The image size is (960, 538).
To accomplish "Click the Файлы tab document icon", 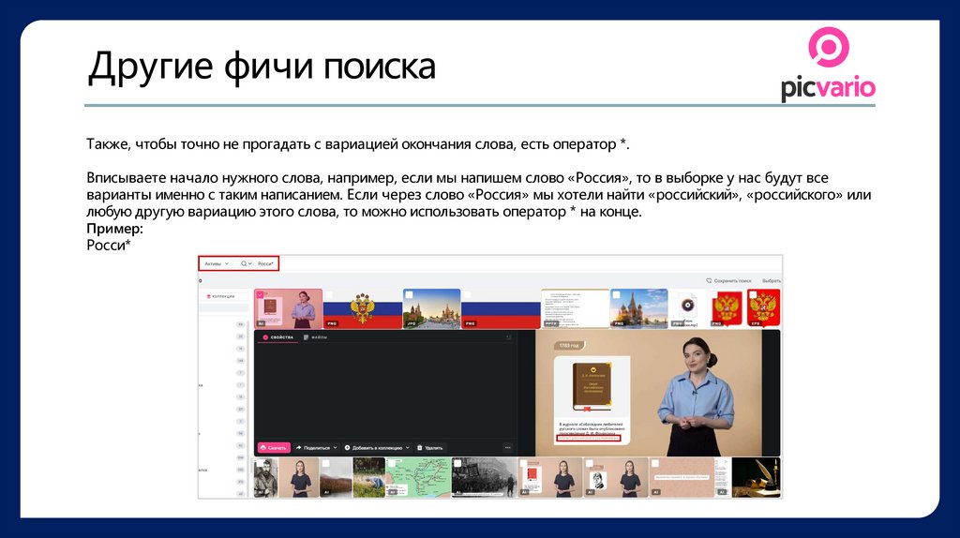I will [307, 337].
